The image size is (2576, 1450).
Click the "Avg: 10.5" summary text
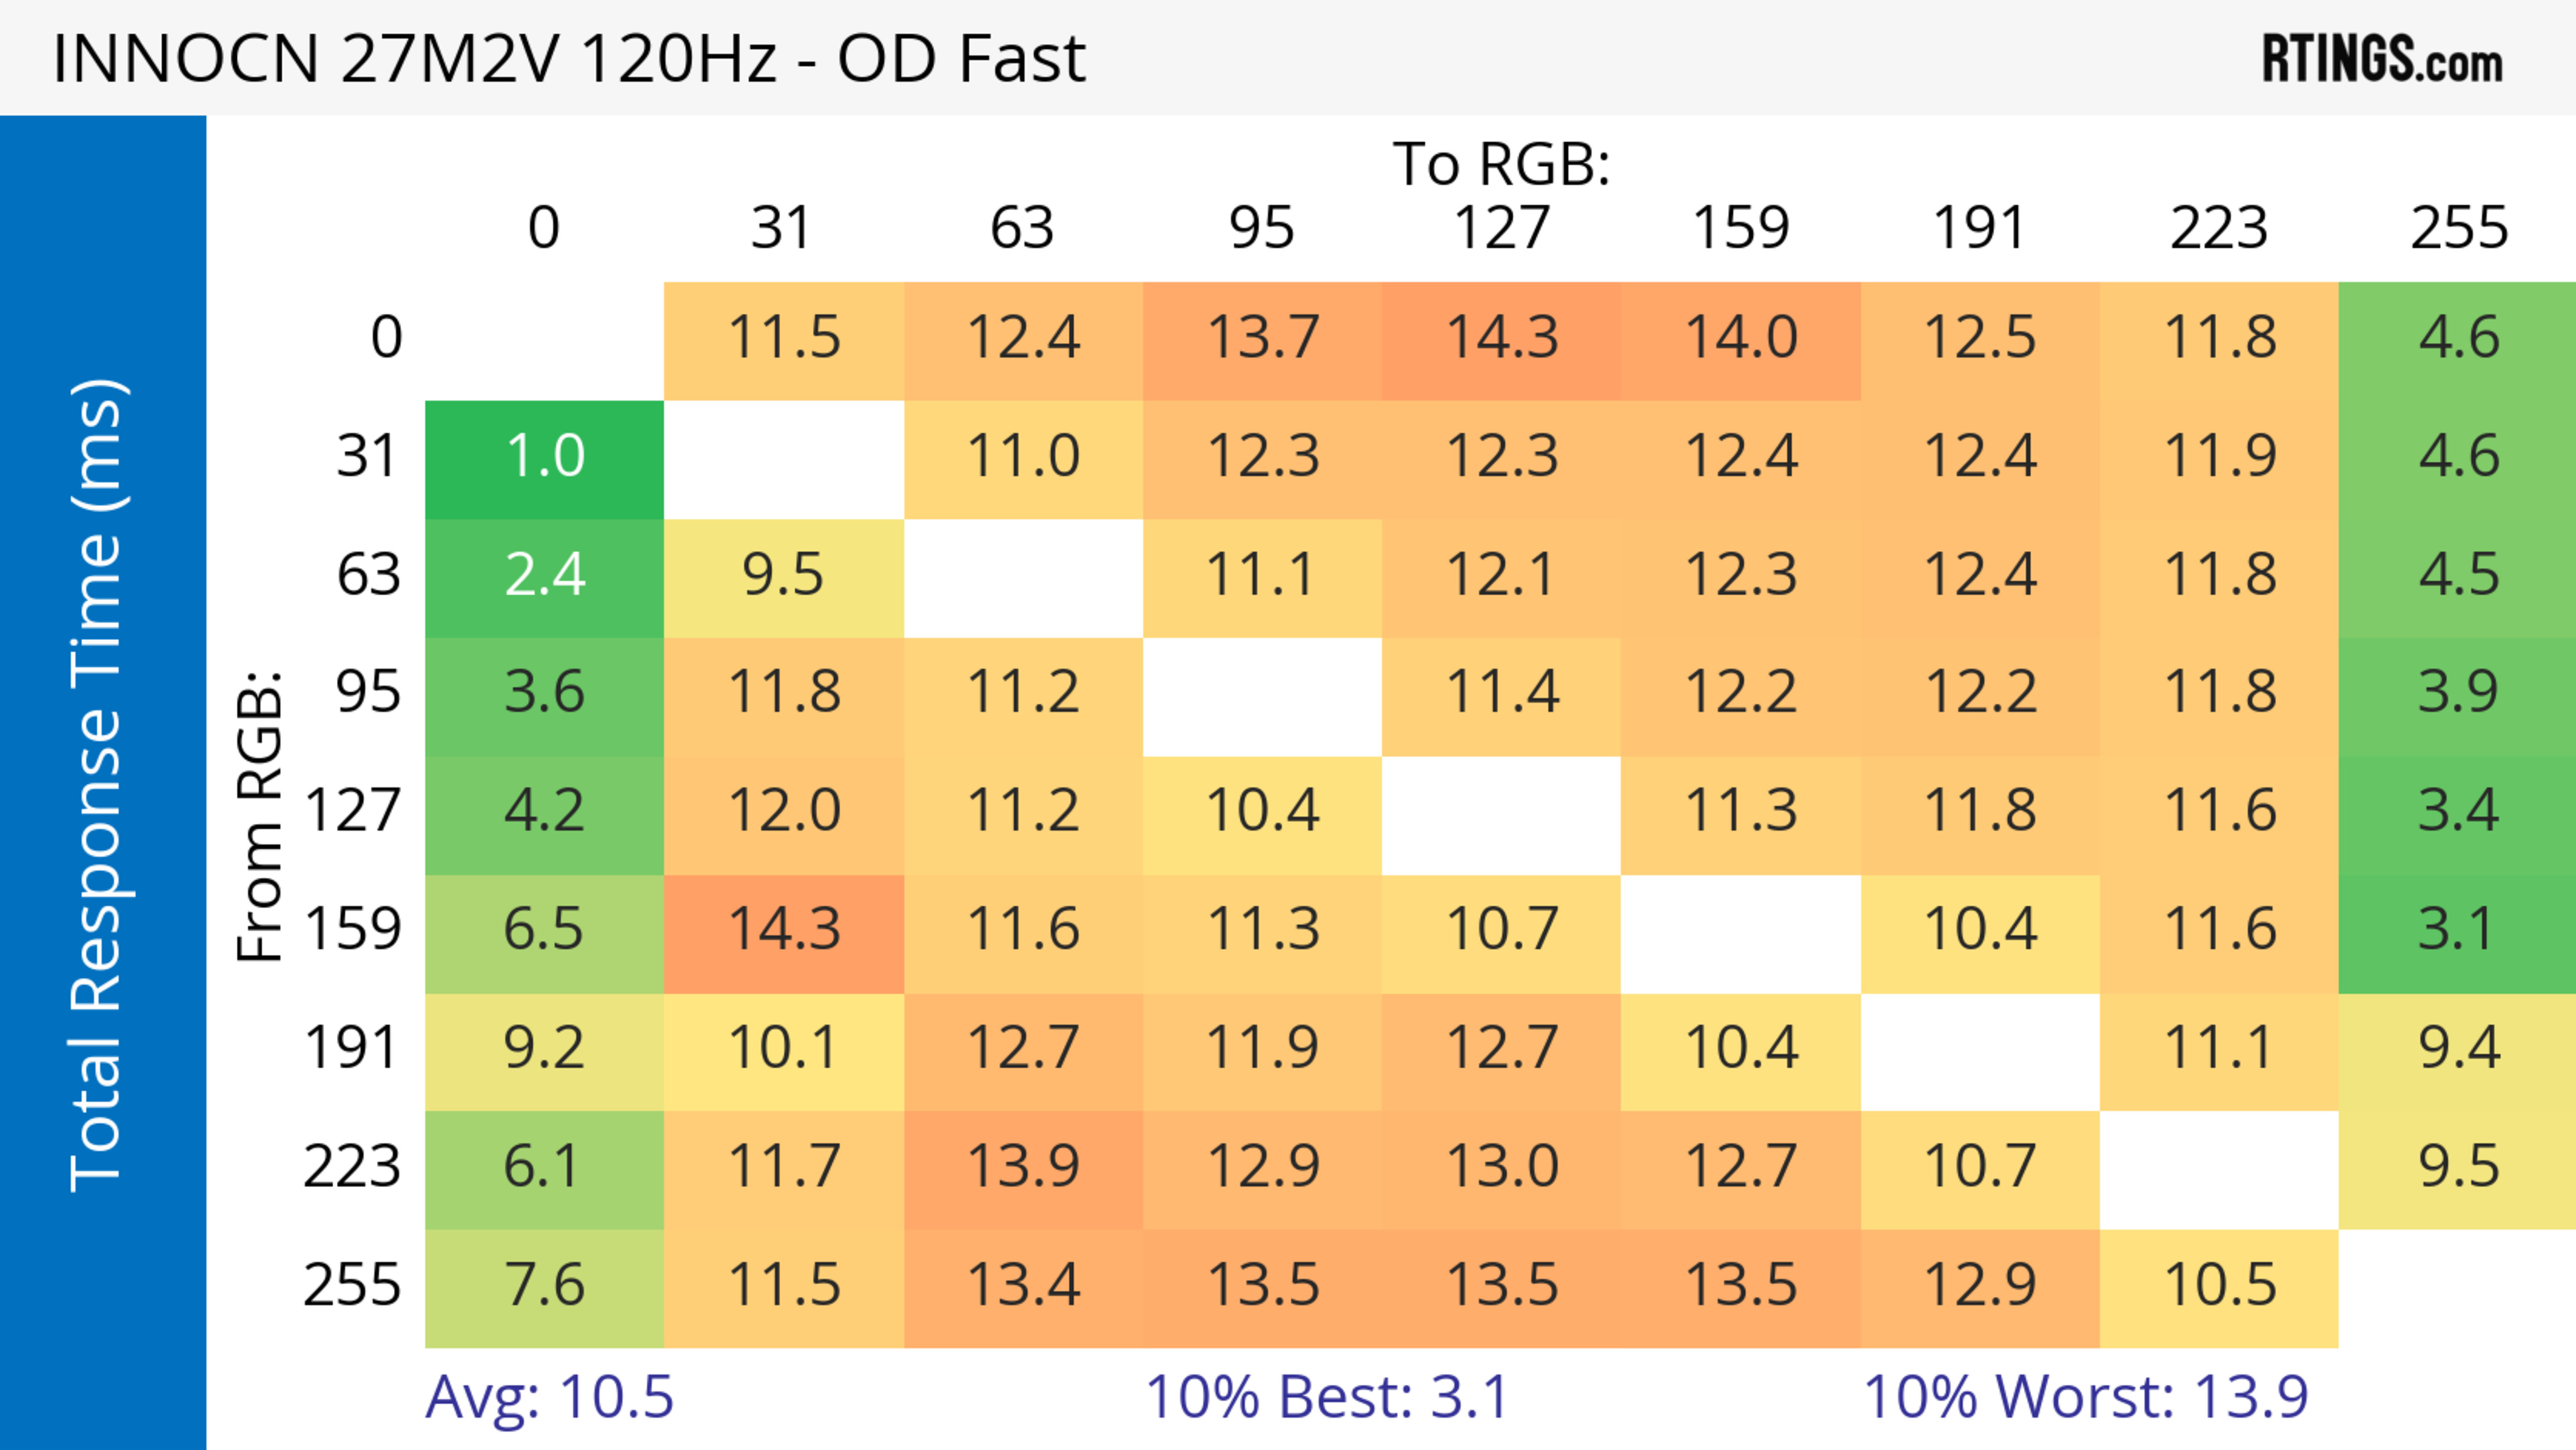549,1397
